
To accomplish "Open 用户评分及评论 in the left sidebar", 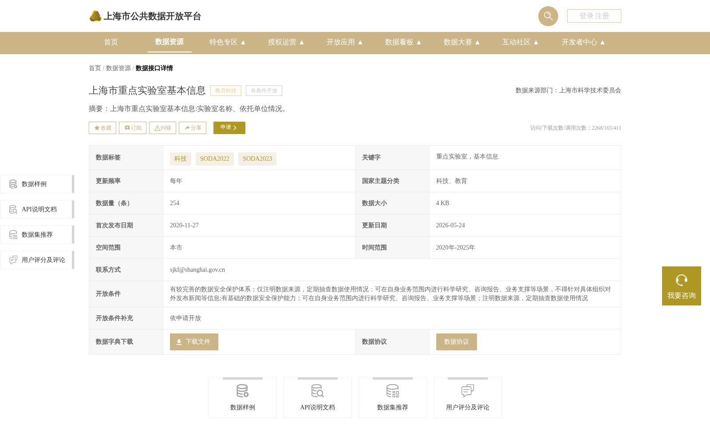I will pos(37,260).
